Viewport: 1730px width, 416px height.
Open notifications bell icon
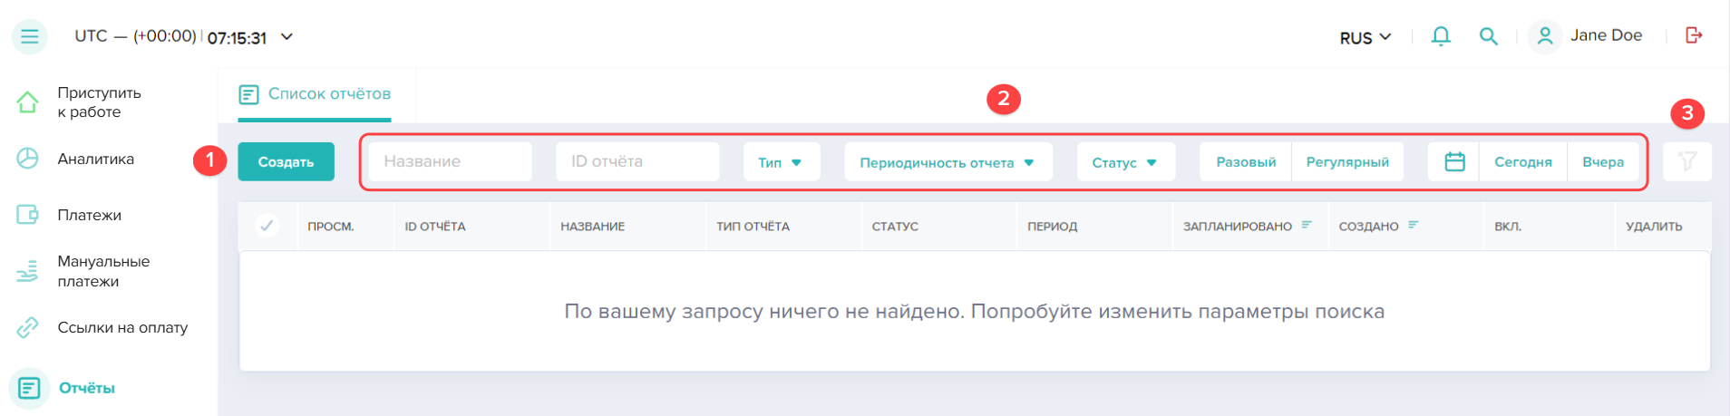point(1440,36)
